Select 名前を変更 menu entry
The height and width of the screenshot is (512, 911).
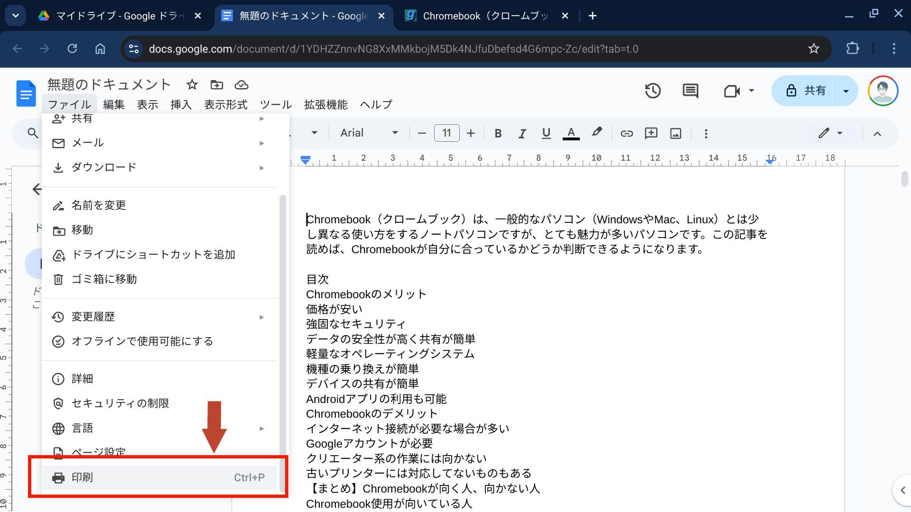(x=159, y=205)
